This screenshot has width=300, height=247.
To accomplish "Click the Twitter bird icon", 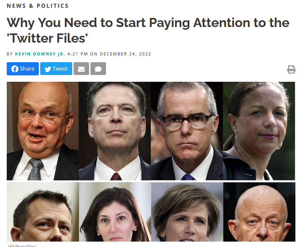I will (x=48, y=69).
